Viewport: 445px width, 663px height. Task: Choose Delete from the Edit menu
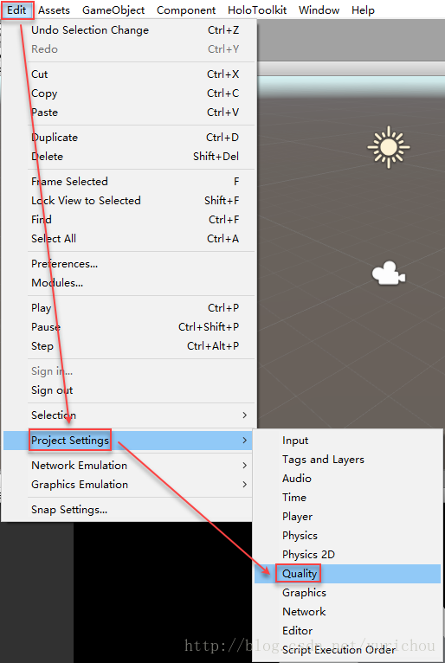click(x=129, y=157)
